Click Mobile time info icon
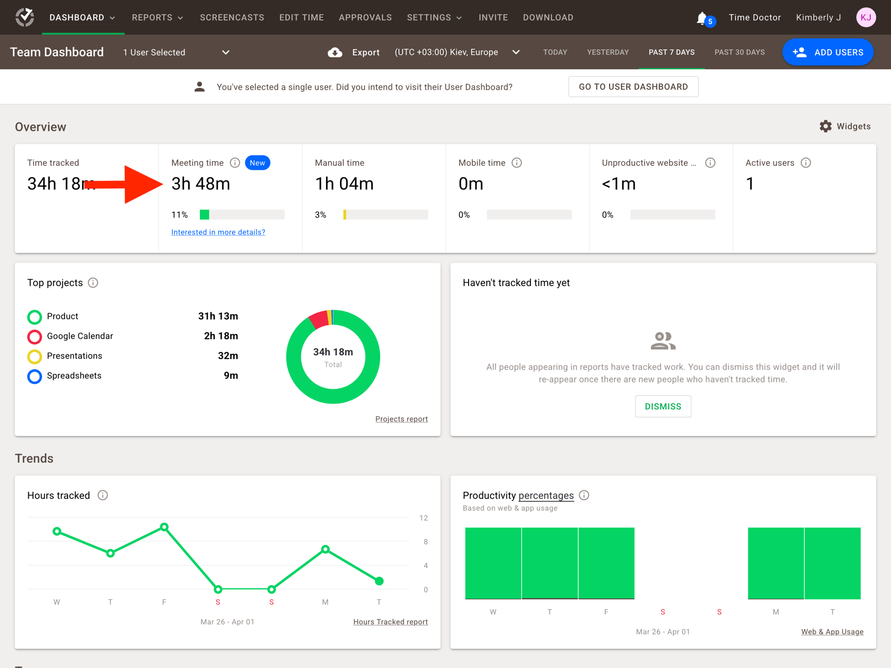Image resolution: width=891 pixels, height=668 pixels. click(517, 163)
